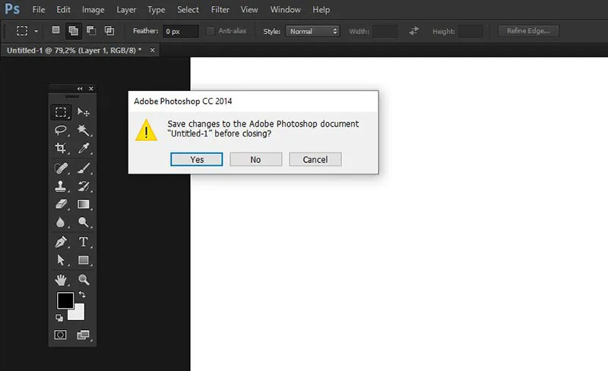Image resolution: width=608 pixels, height=371 pixels.
Task: Select the Move tool
Action: [84, 112]
